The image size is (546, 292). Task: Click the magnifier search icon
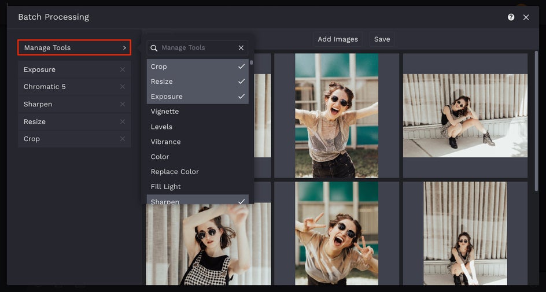(154, 48)
